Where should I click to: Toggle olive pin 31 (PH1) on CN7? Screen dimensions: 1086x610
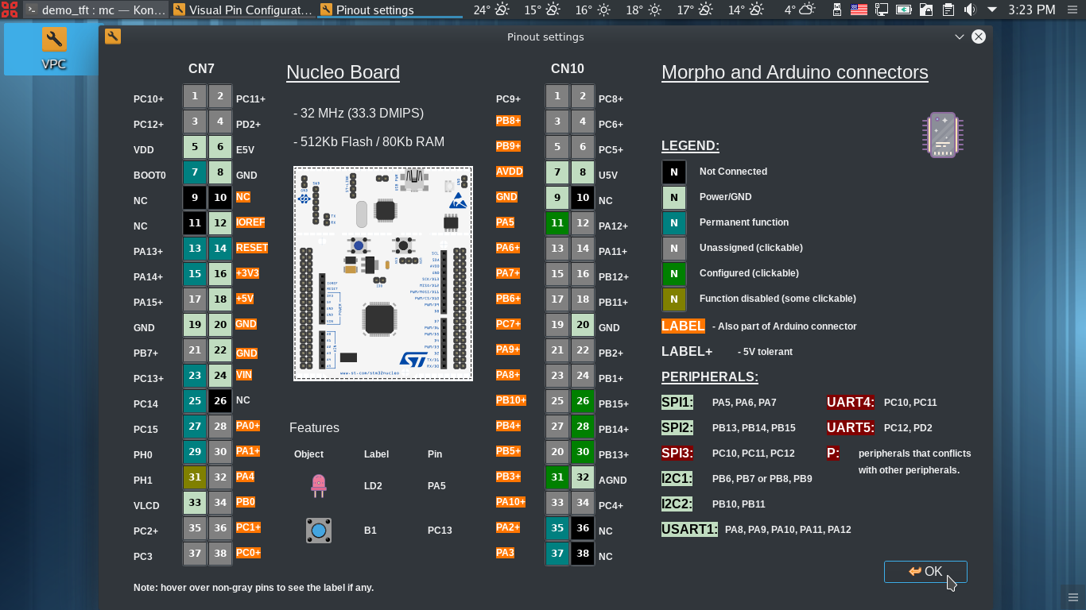click(195, 477)
